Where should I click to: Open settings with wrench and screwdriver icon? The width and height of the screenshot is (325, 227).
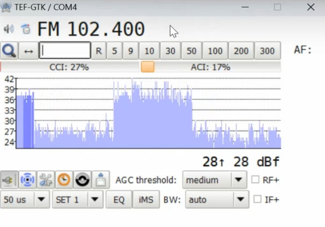tap(46, 180)
